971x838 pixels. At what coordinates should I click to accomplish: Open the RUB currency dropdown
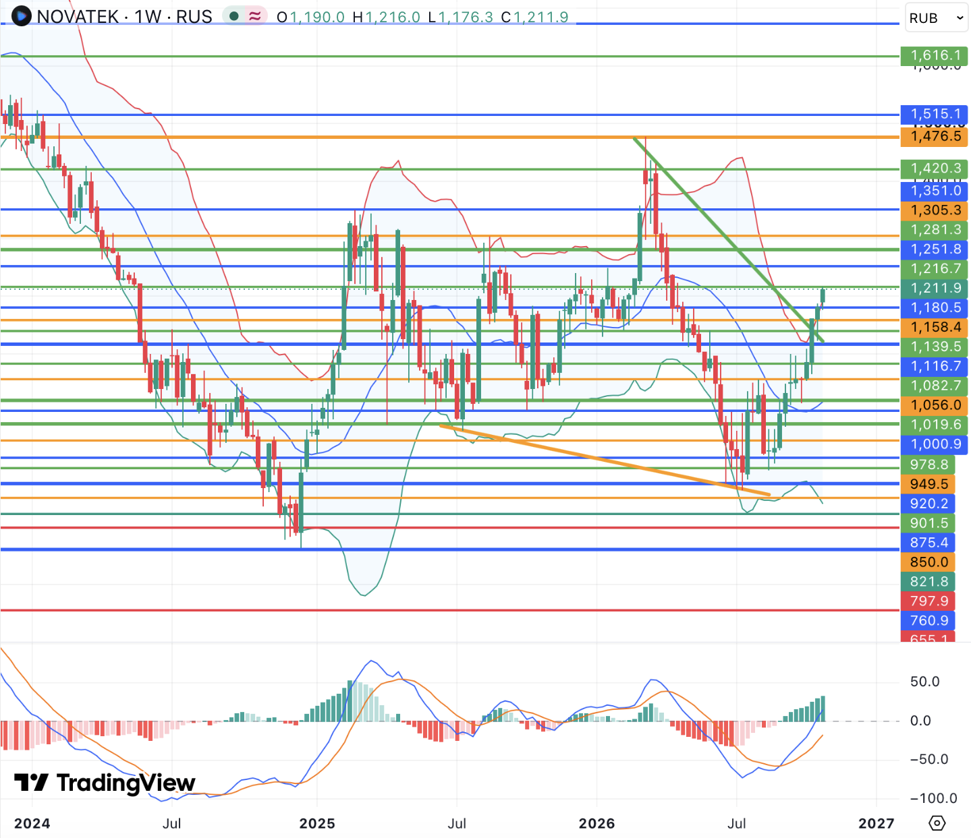(x=936, y=18)
